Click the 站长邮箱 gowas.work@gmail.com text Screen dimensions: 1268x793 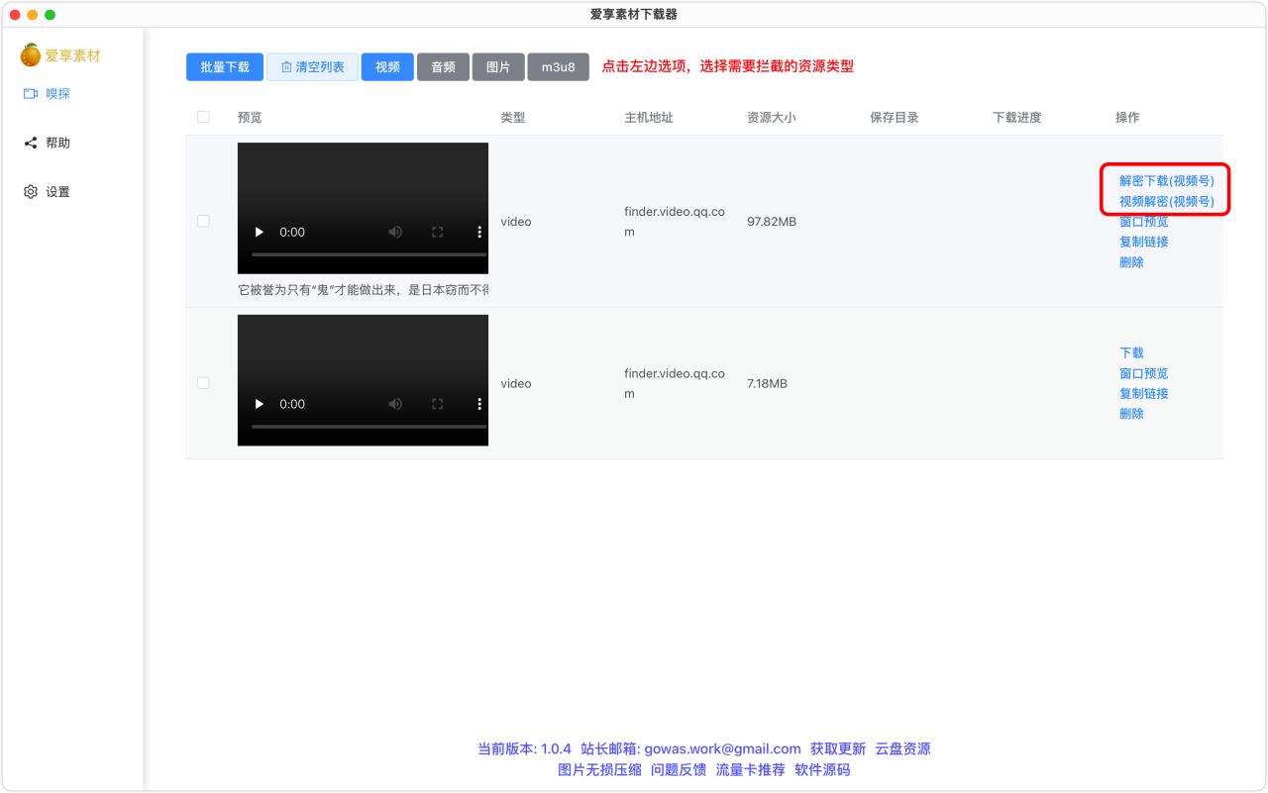pyautogui.click(x=690, y=748)
